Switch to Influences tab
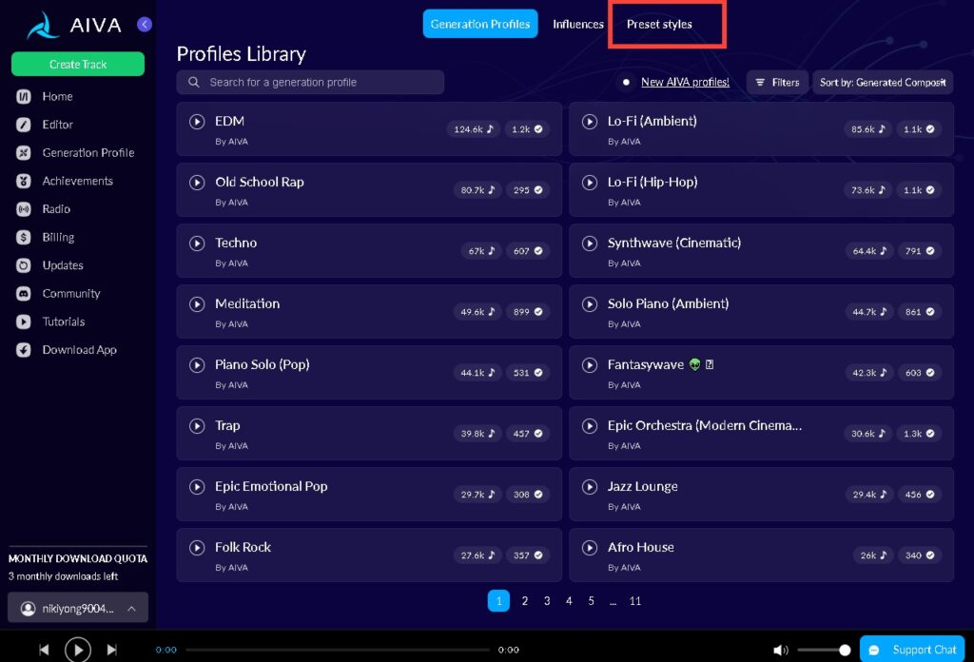The image size is (974, 662). coord(578,24)
